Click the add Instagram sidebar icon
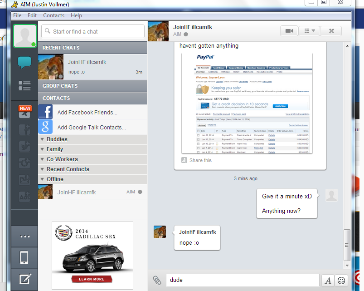The image size is (364, 291). pyautogui.click(x=24, y=163)
